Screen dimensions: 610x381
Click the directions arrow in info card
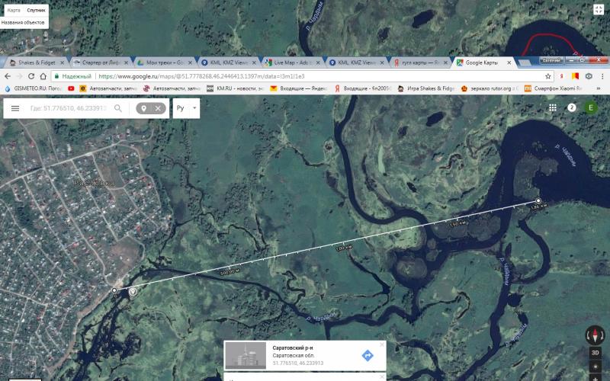pyautogui.click(x=367, y=355)
